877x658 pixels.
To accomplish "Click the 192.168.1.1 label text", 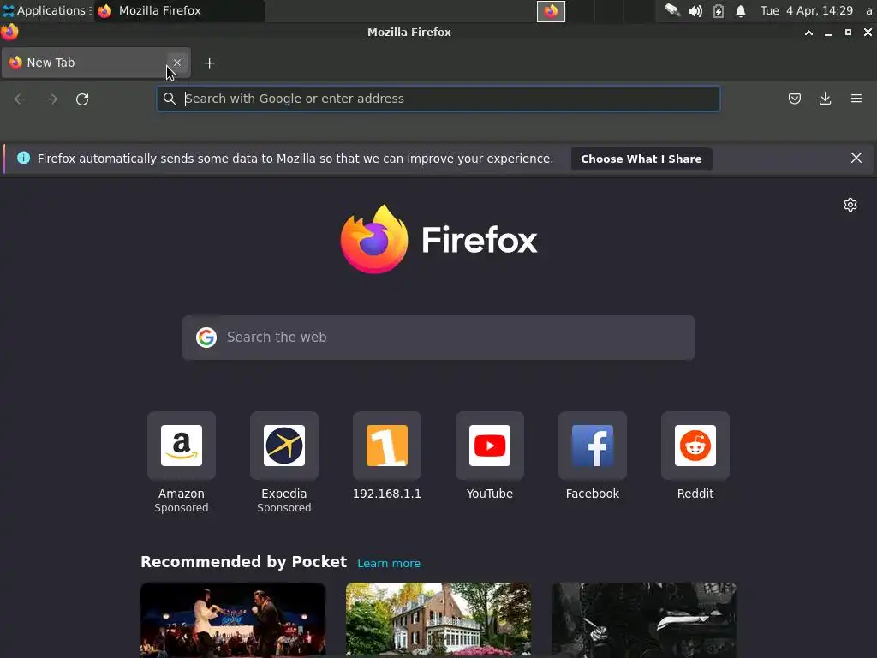I will [x=387, y=493].
